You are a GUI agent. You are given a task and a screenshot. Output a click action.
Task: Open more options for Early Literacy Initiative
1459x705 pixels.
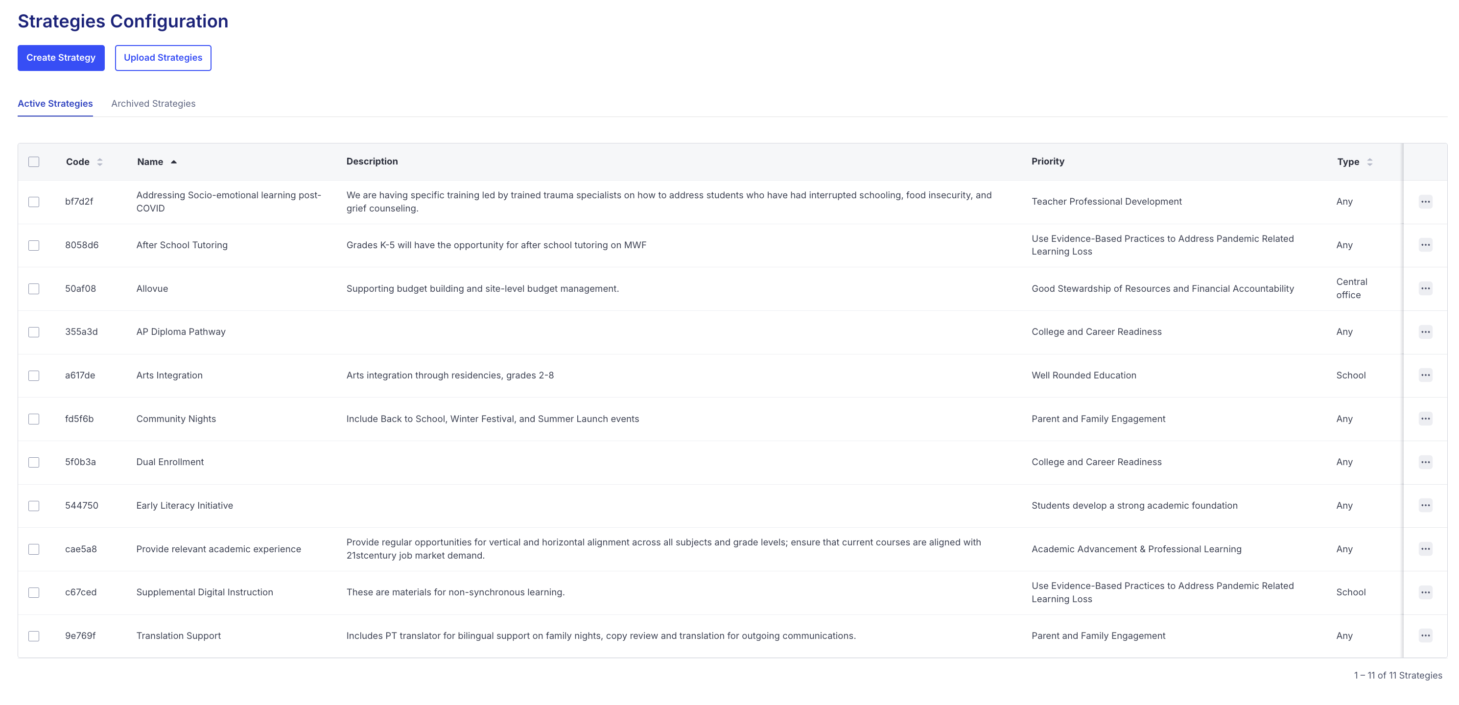pos(1425,506)
